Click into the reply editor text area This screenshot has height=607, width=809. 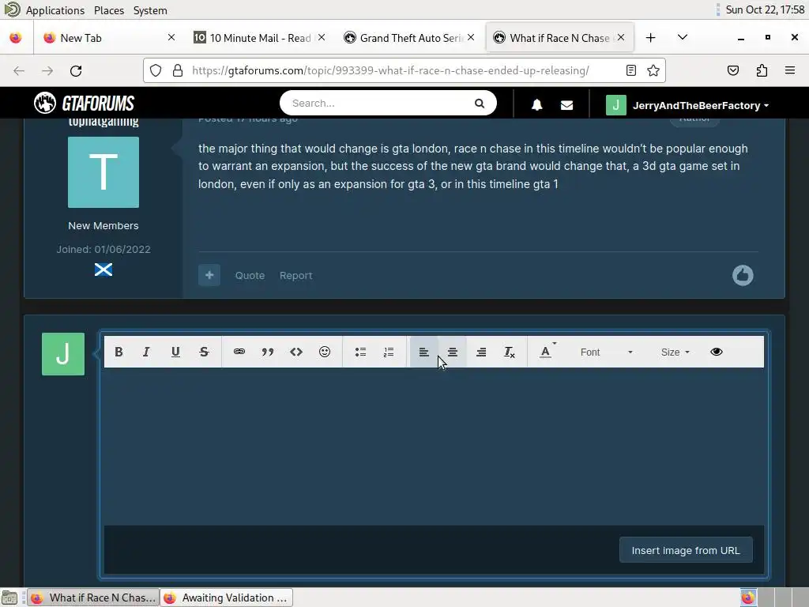pyautogui.click(x=434, y=447)
